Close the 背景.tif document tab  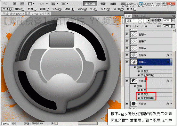[x=48, y=14]
